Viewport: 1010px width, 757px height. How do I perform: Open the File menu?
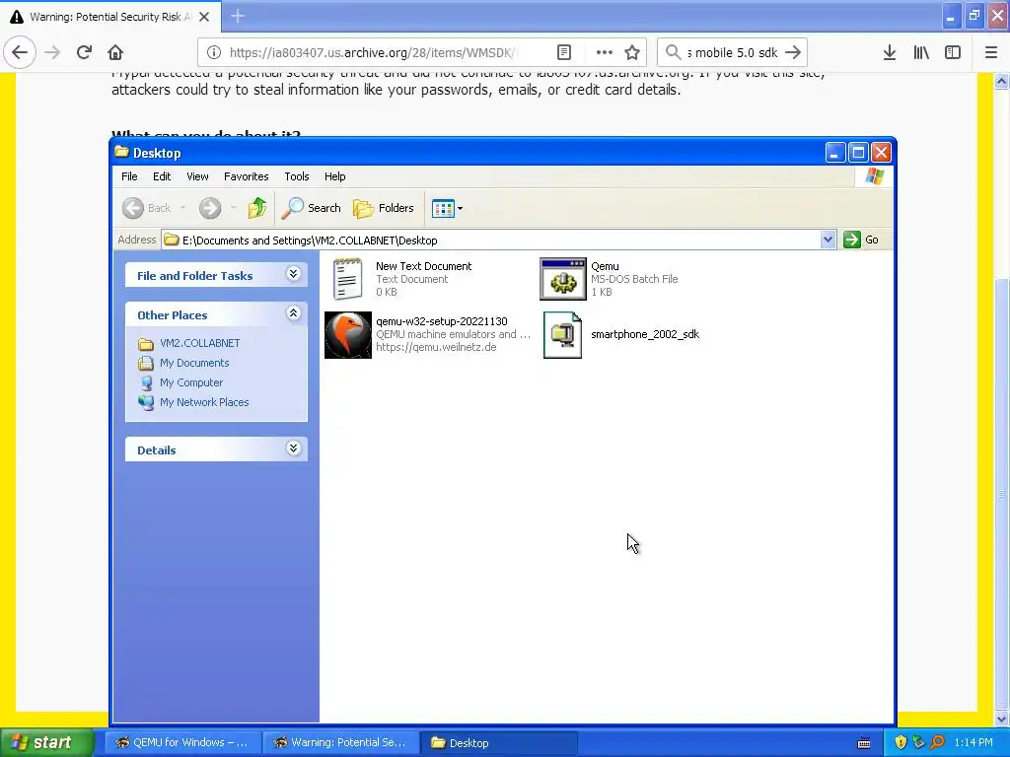[129, 176]
